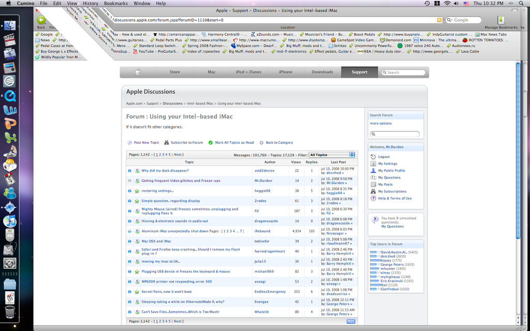The height and width of the screenshot is (331, 530).
Task: Click the green Back navigation button
Action: [x=41, y=20]
